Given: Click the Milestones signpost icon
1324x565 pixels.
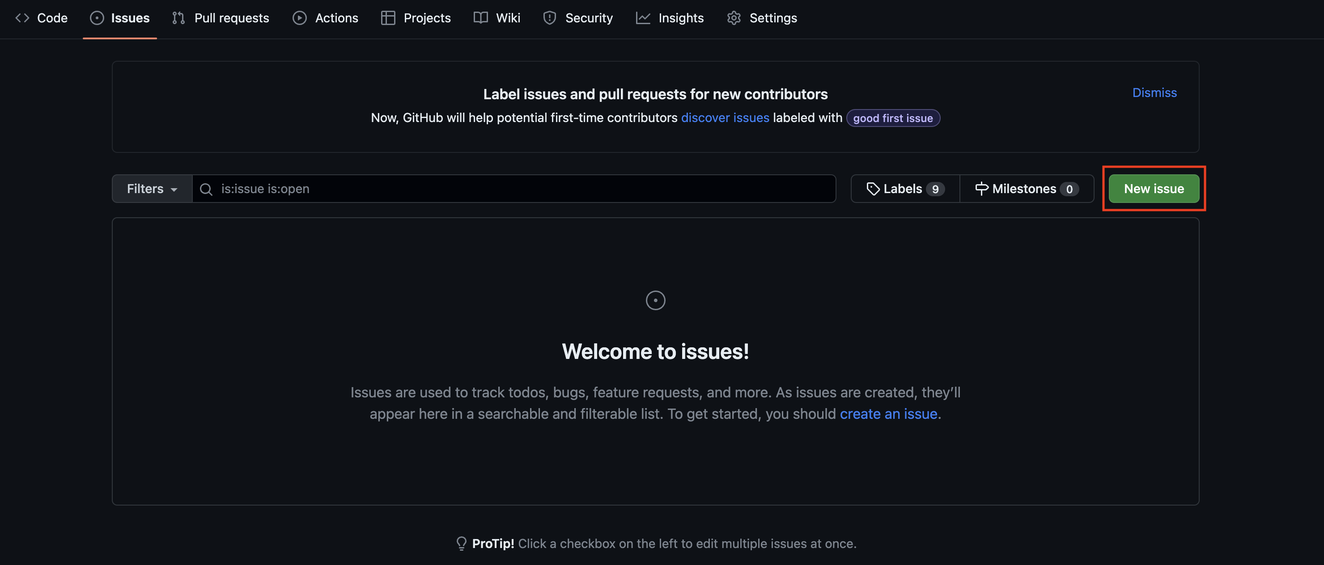Looking at the screenshot, I should click(982, 189).
